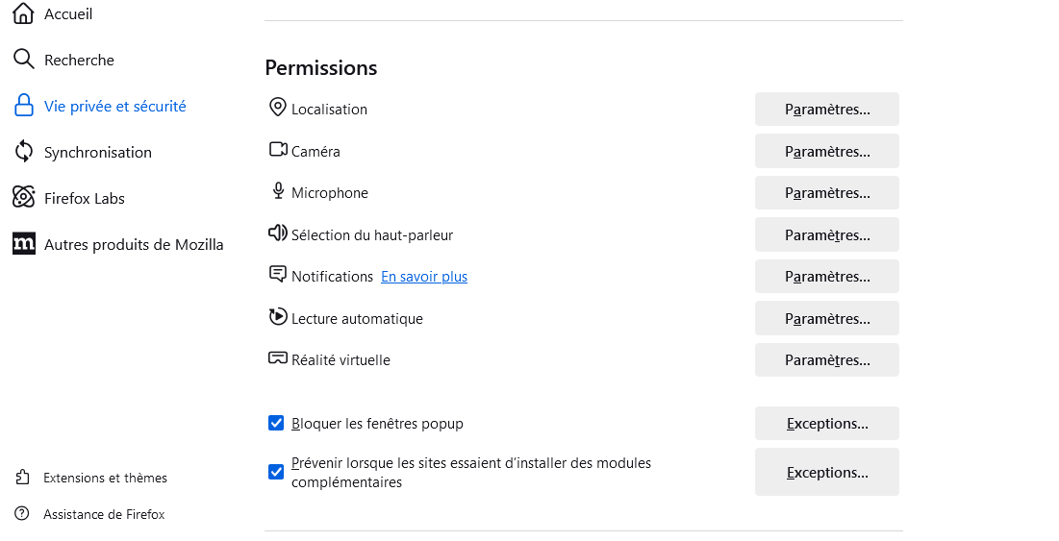Viewport: 1059px width, 541px height.
Task: Click the Extensions et thèmes puzzle icon
Action: point(22,478)
